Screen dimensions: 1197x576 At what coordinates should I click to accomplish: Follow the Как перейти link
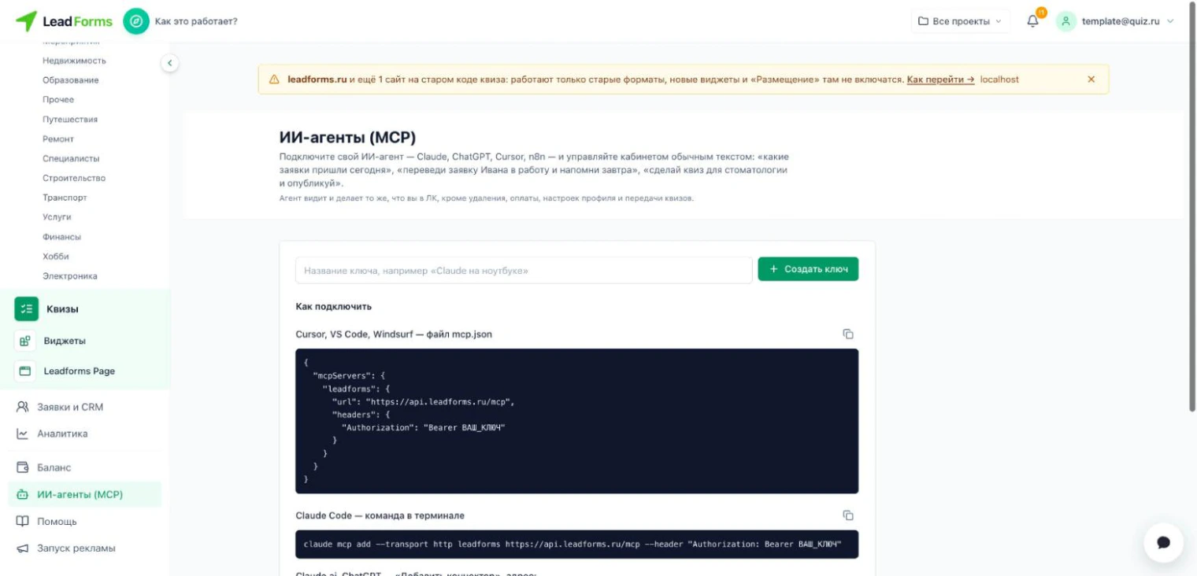pos(941,79)
